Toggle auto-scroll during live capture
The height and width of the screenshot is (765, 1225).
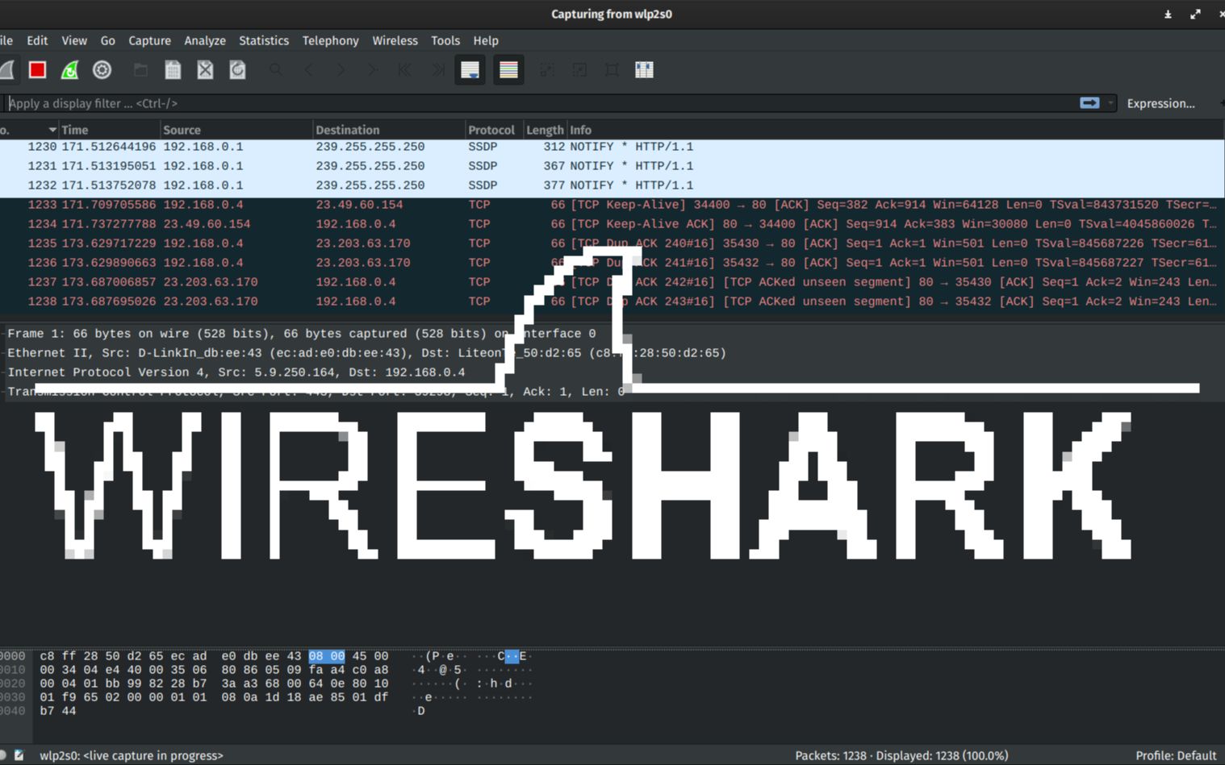pos(470,70)
